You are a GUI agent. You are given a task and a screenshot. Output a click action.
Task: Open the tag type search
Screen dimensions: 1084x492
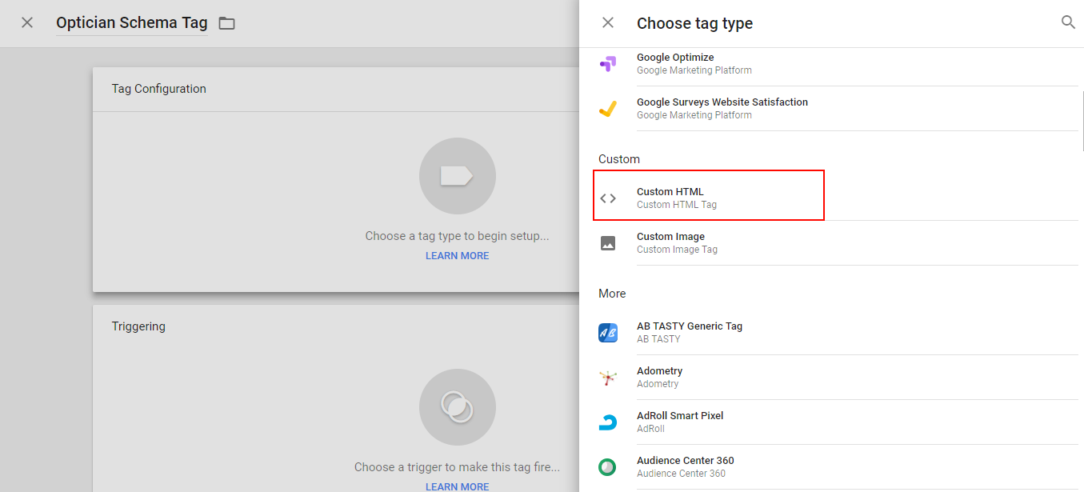[1068, 22]
